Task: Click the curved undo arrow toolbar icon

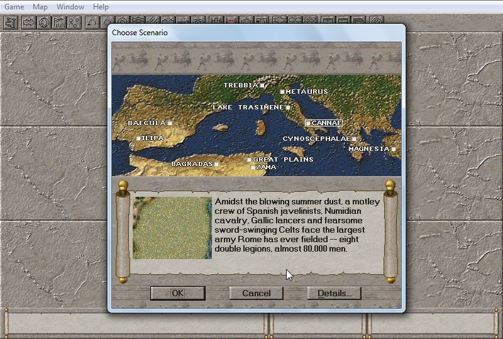Action: click(92, 23)
